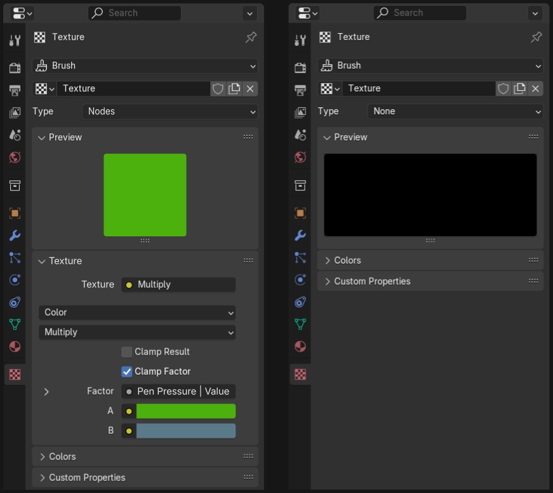
Task: Collapse Preview section in left panel
Action: click(x=42, y=138)
